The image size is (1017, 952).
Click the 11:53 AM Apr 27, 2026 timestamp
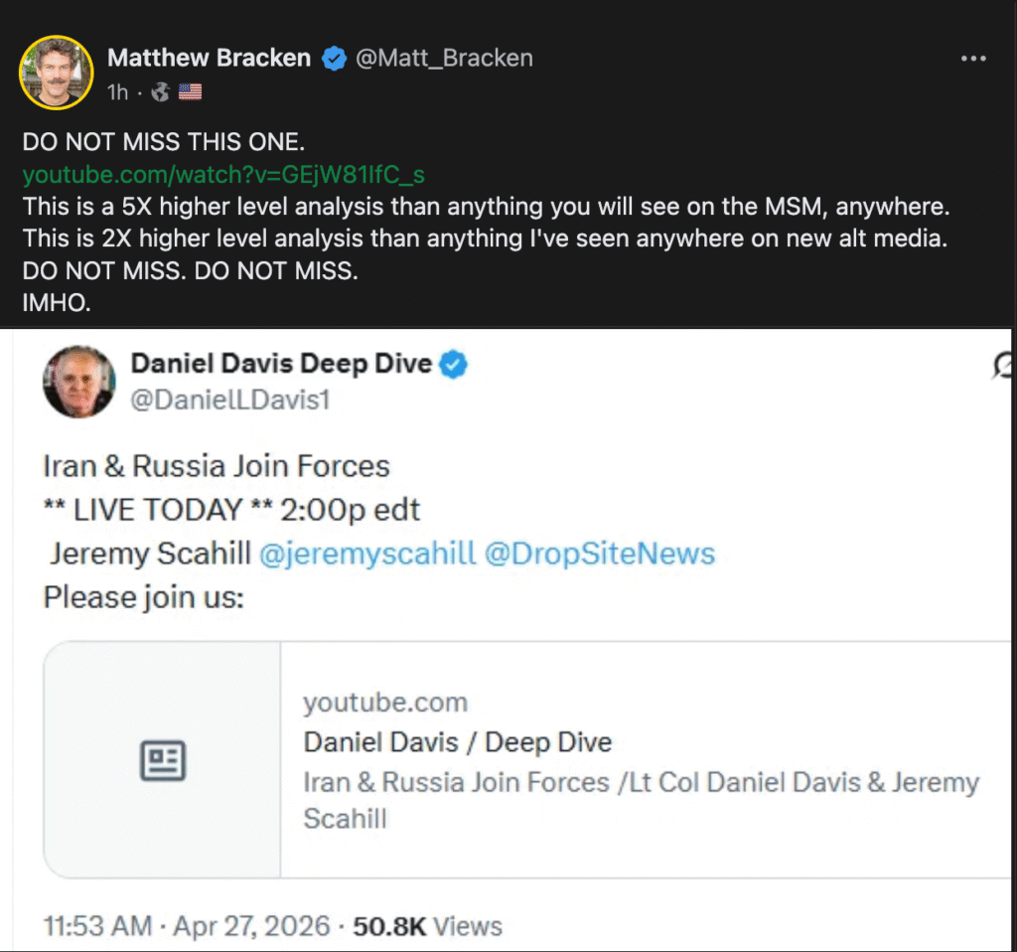tap(187, 926)
